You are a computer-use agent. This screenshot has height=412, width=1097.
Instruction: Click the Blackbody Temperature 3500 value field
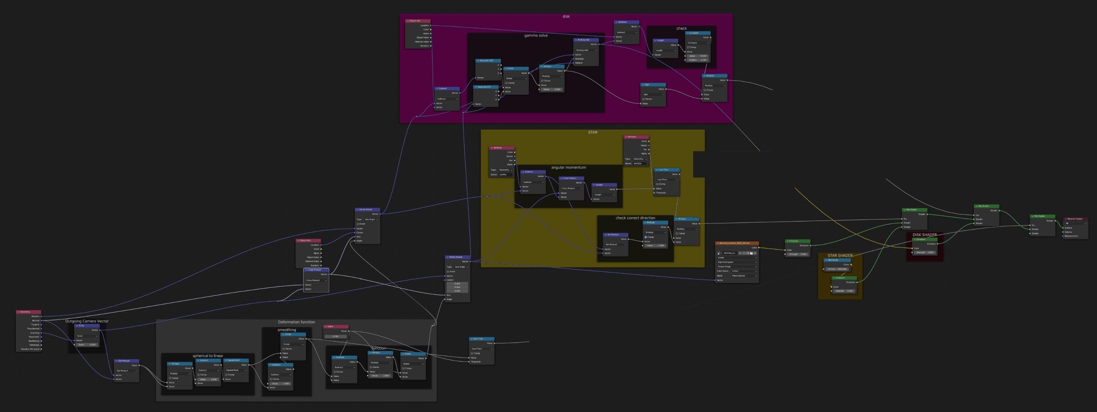837,269
